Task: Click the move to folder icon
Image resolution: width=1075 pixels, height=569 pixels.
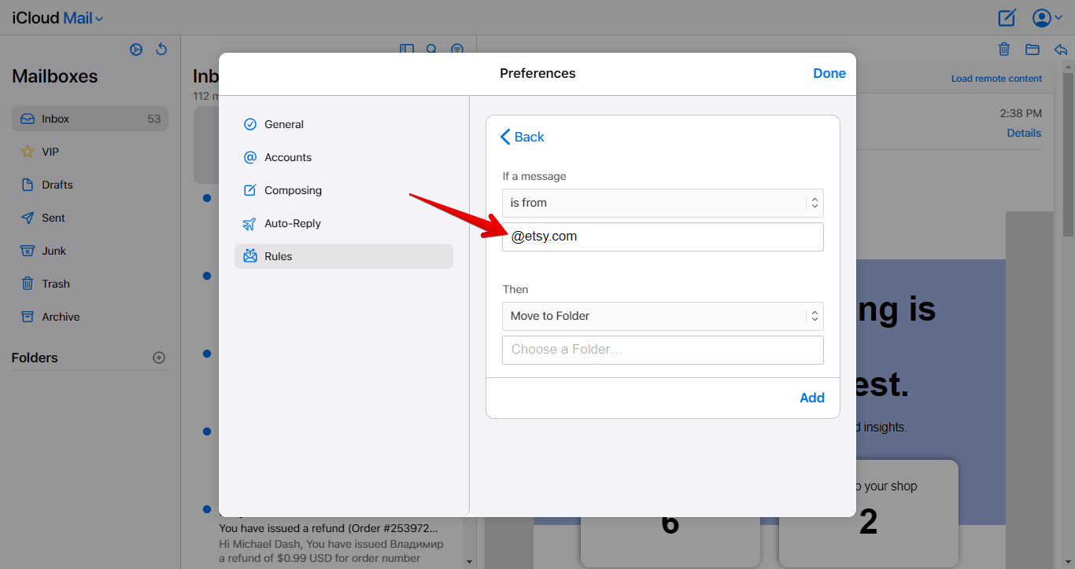Action: (x=1033, y=50)
